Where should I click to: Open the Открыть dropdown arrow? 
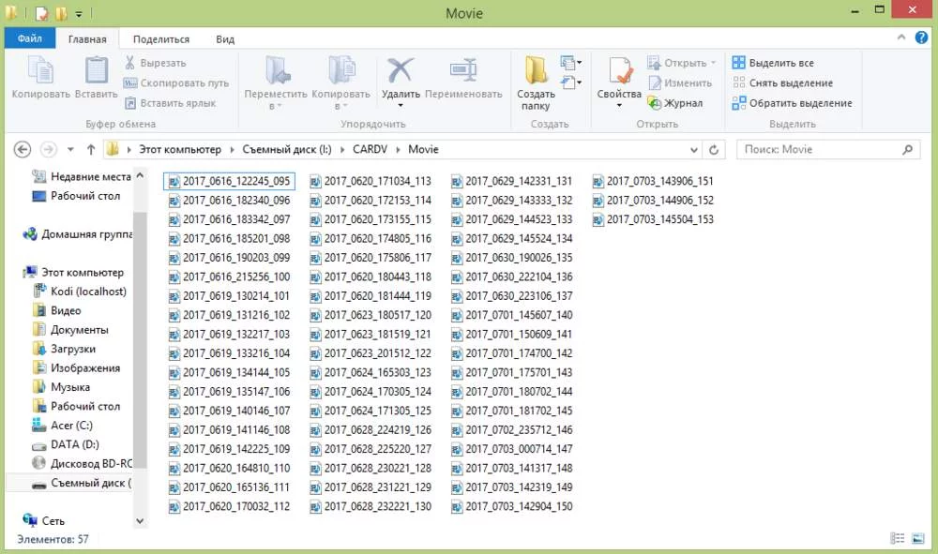coord(713,63)
